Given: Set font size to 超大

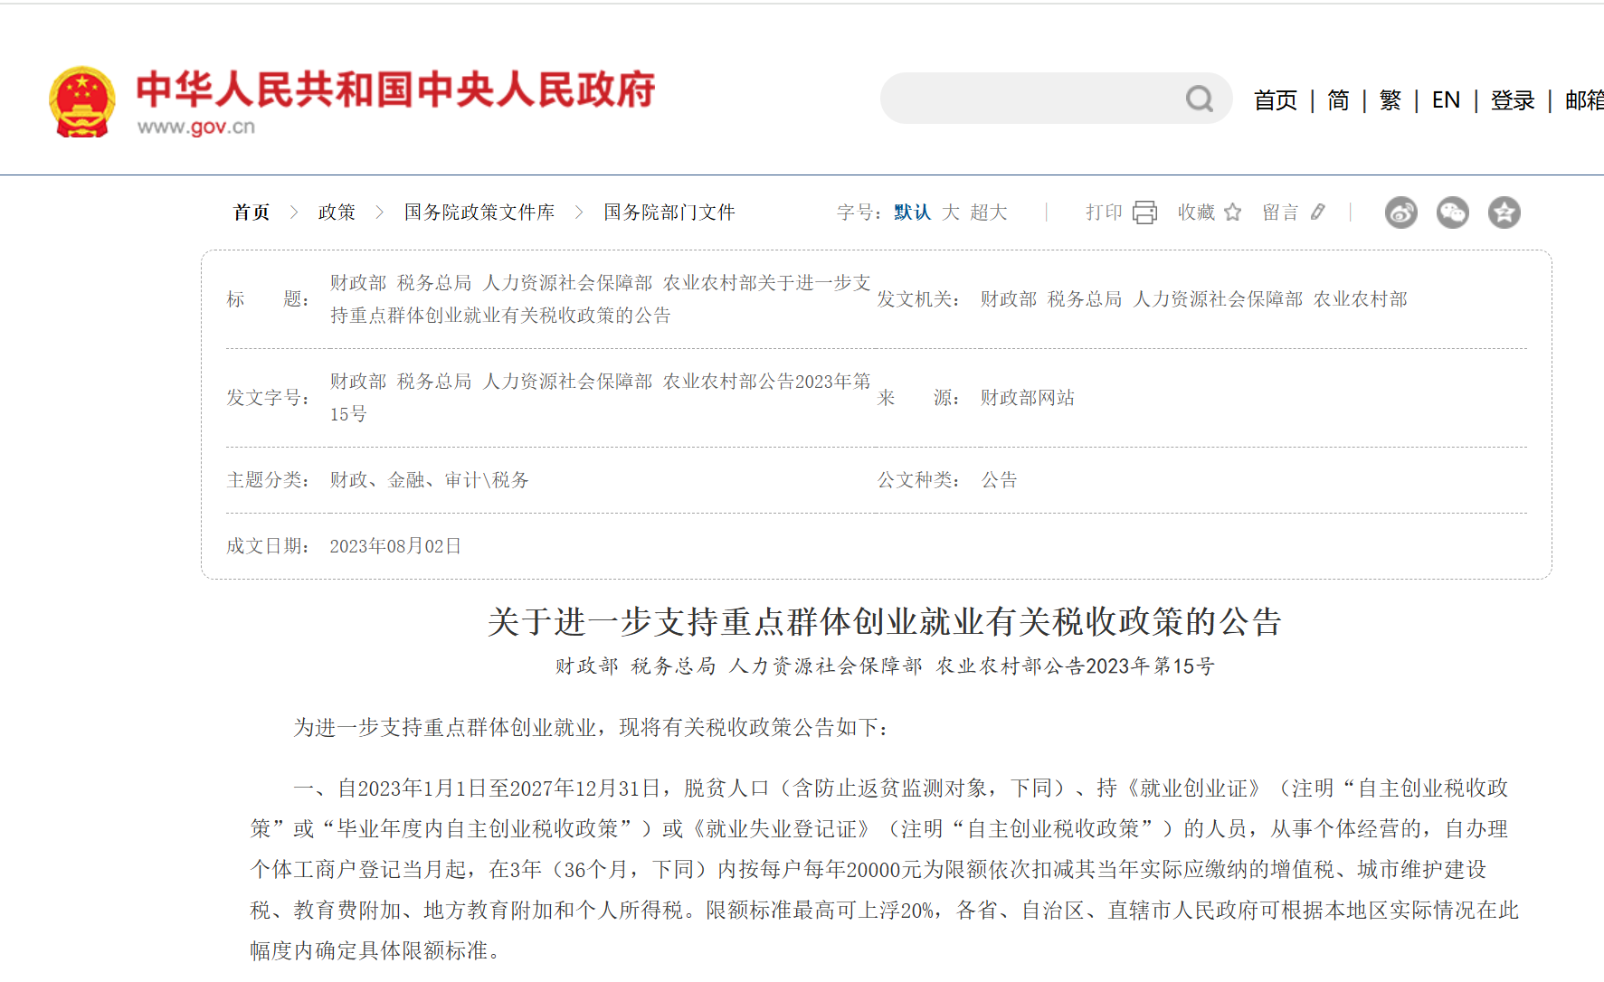Looking at the screenshot, I should coord(988,212).
